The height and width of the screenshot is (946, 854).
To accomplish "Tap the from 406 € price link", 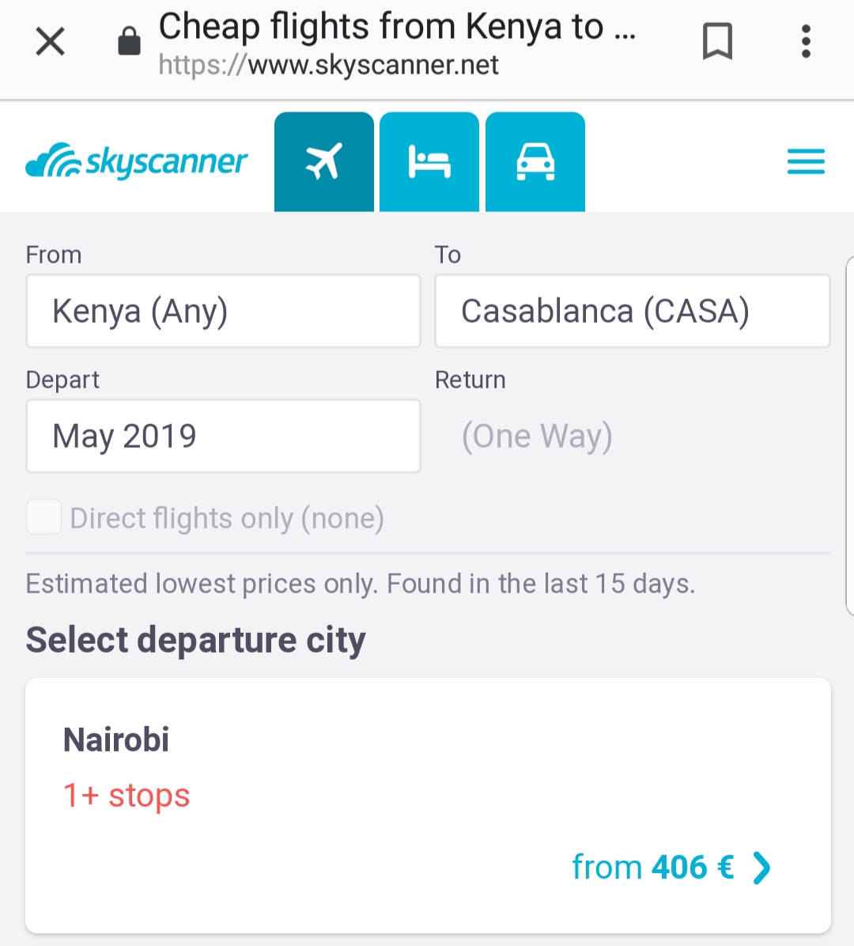I will 652,868.
